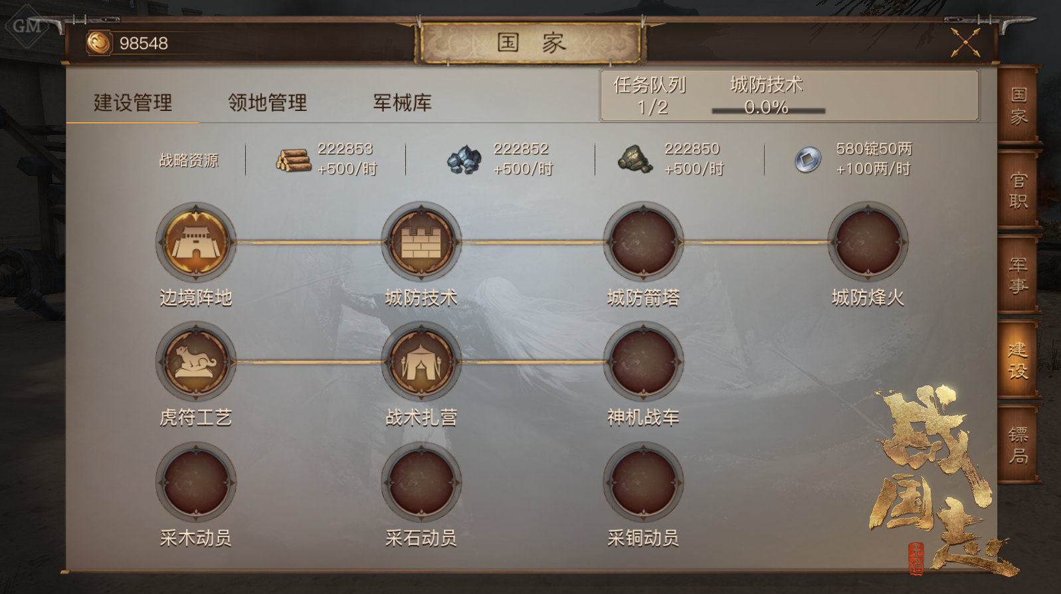1061x594 pixels.
Task: Tap the locked 城防箭塔 node
Action: [643, 243]
